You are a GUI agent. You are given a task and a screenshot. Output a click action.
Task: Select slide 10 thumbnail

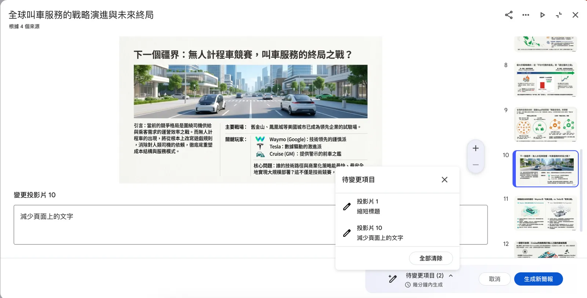[x=546, y=169]
